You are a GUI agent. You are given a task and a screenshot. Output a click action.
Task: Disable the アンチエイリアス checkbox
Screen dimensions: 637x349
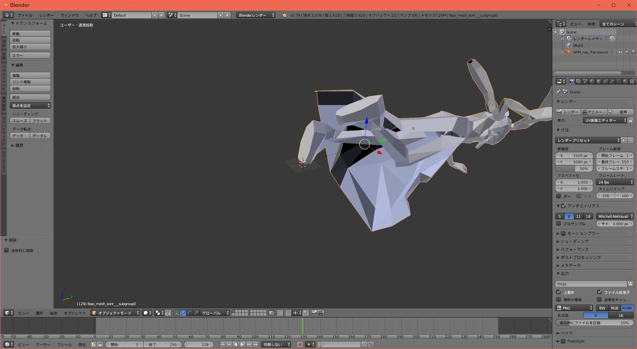pos(563,206)
